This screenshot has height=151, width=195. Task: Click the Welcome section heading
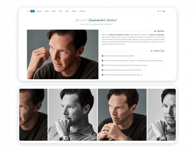pyautogui.click(x=160, y=31)
